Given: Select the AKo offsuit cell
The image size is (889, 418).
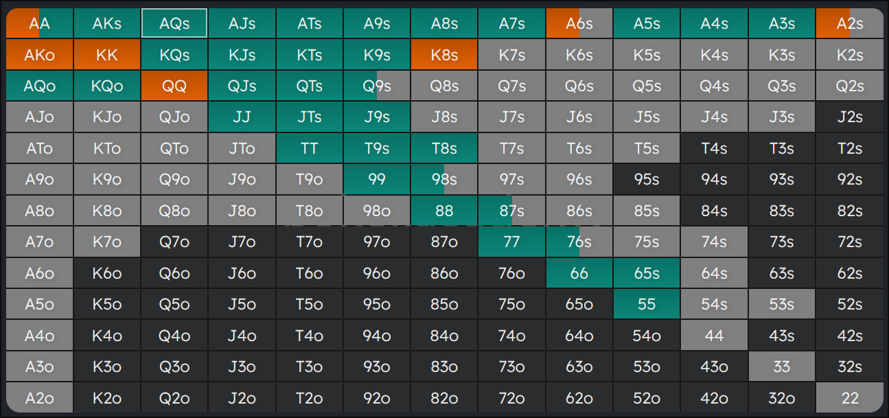Looking at the screenshot, I should click(x=40, y=55).
